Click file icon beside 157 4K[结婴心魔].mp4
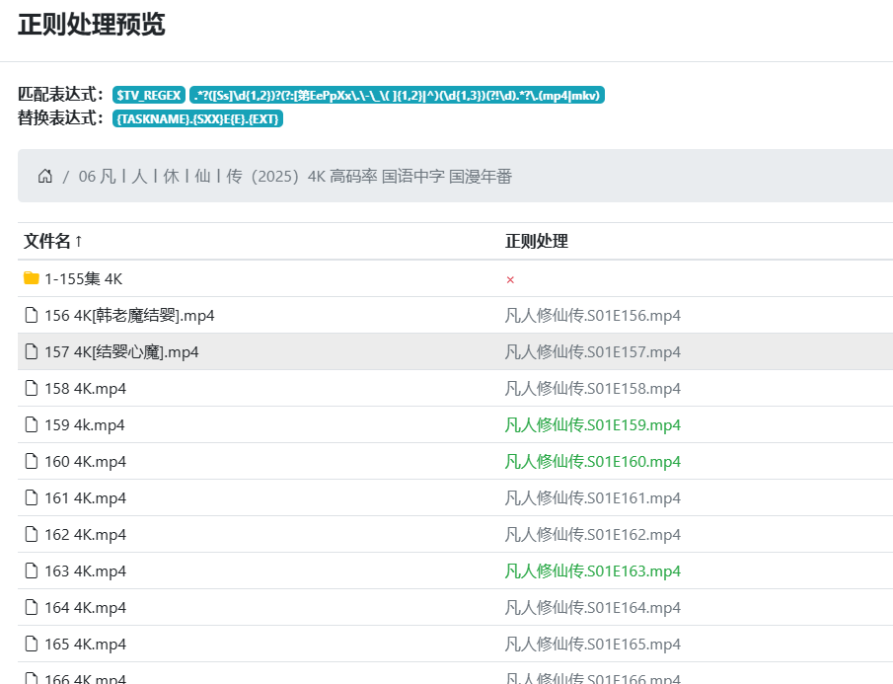 (x=32, y=352)
